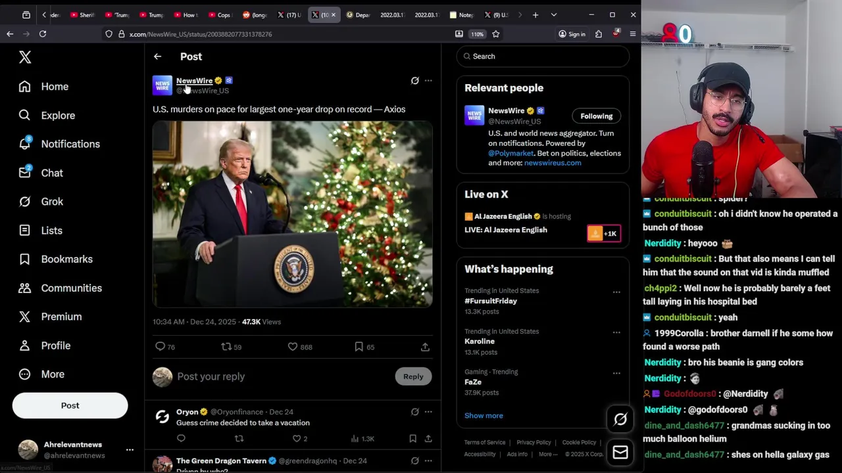
Task: Click Grok icon on Oryon reply
Action: [414, 412]
